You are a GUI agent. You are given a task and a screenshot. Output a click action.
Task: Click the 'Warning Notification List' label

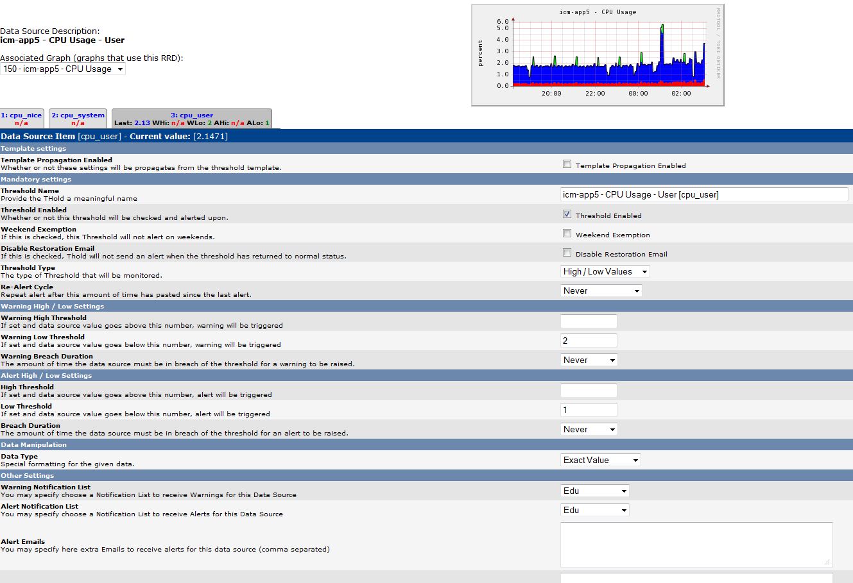(46, 487)
